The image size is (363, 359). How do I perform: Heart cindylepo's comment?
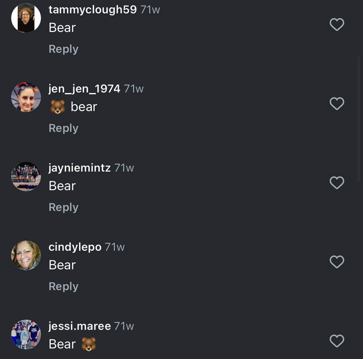click(337, 262)
